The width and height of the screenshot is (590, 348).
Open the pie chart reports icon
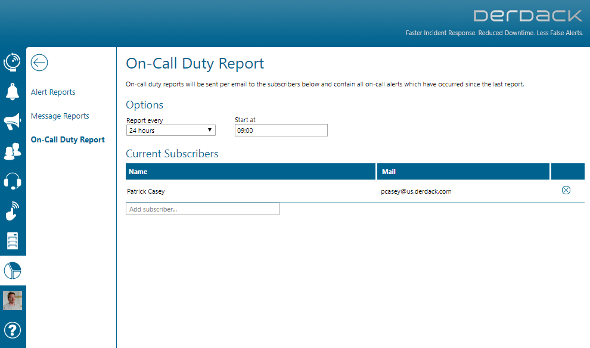13,271
